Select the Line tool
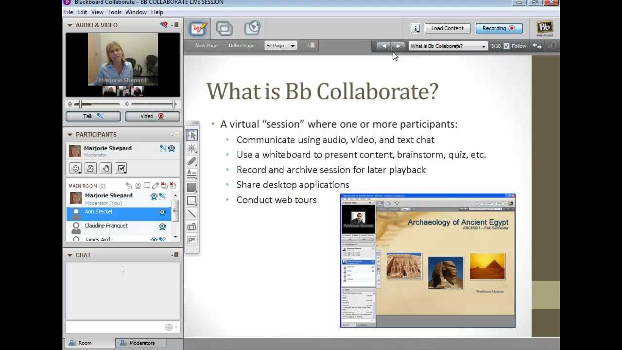622x350 pixels. [192, 214]
